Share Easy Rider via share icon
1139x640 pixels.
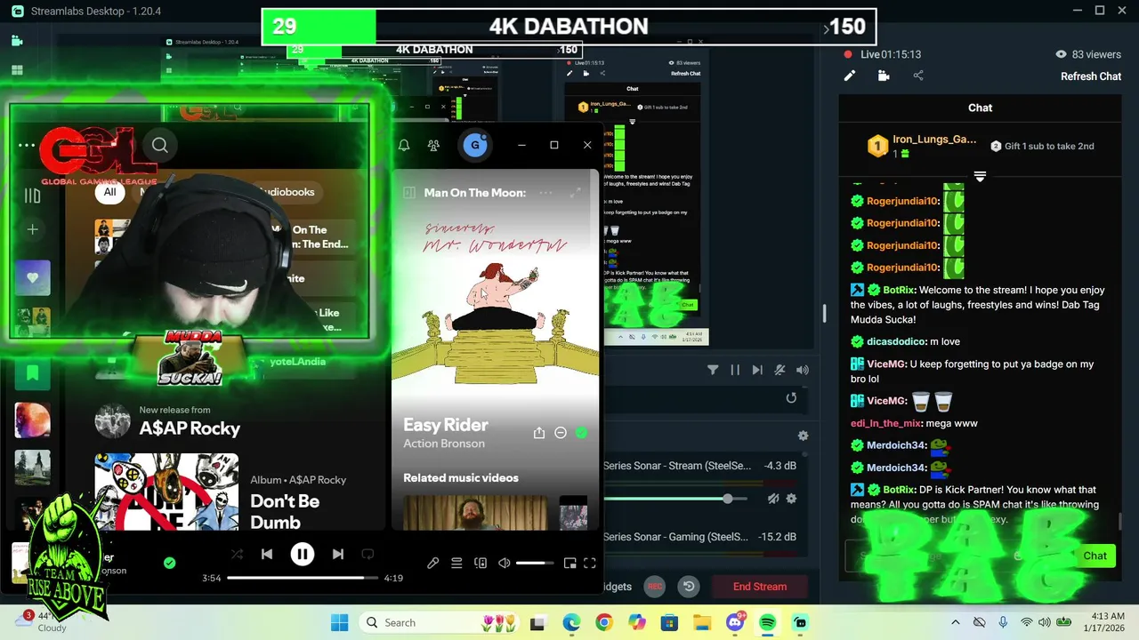tap(538, 433)
